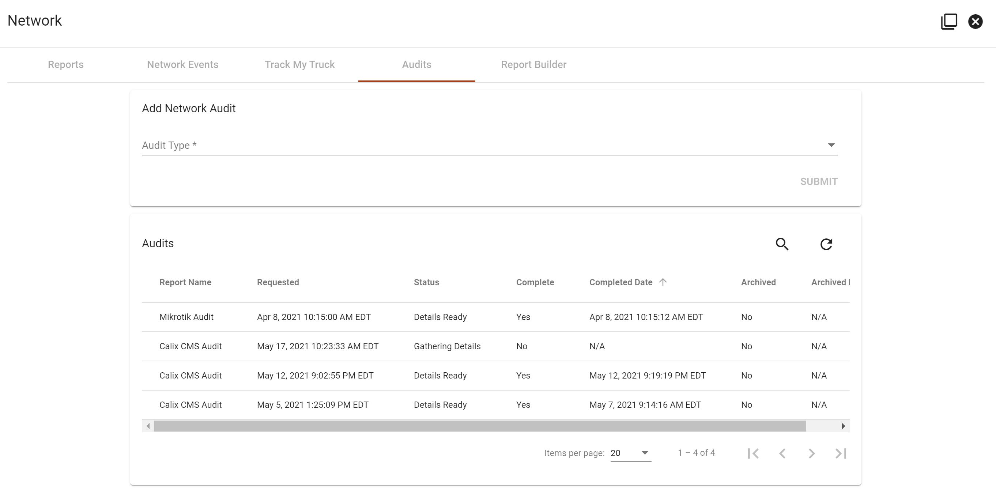Sort by the Requested column

(x=278, y=282)
